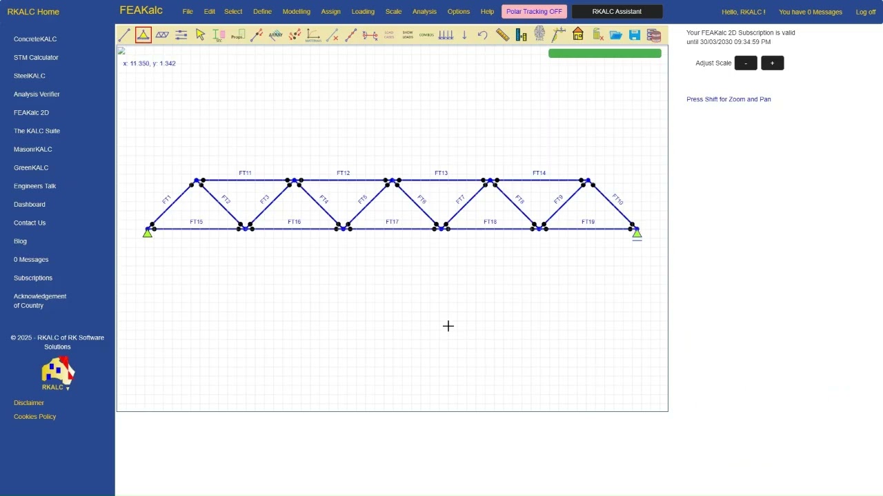The image size is (883, 496).
Task: Open the Modelling menu
Action: 297,12
